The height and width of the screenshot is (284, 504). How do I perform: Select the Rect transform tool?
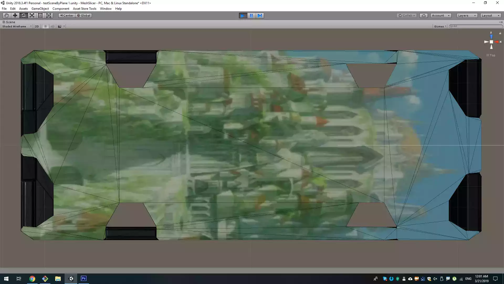40,16
